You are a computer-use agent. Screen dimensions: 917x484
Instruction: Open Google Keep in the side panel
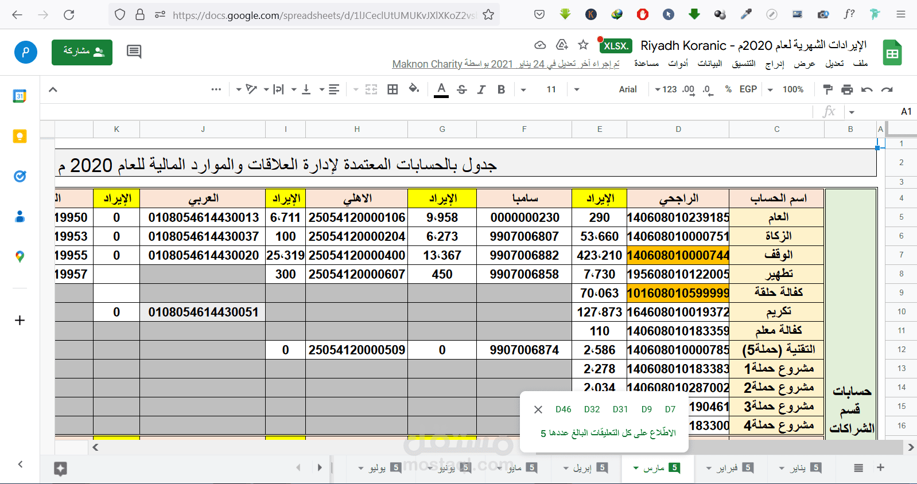click(x=20, y=136)
